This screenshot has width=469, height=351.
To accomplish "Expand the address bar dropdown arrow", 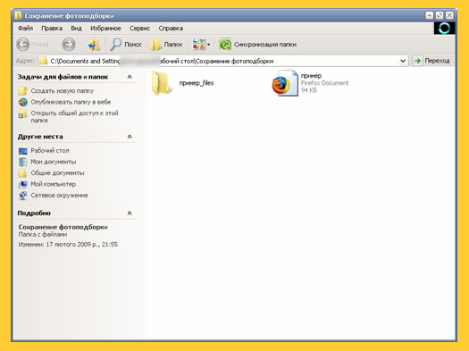I will pyautogui.click(x=403, y=61).
